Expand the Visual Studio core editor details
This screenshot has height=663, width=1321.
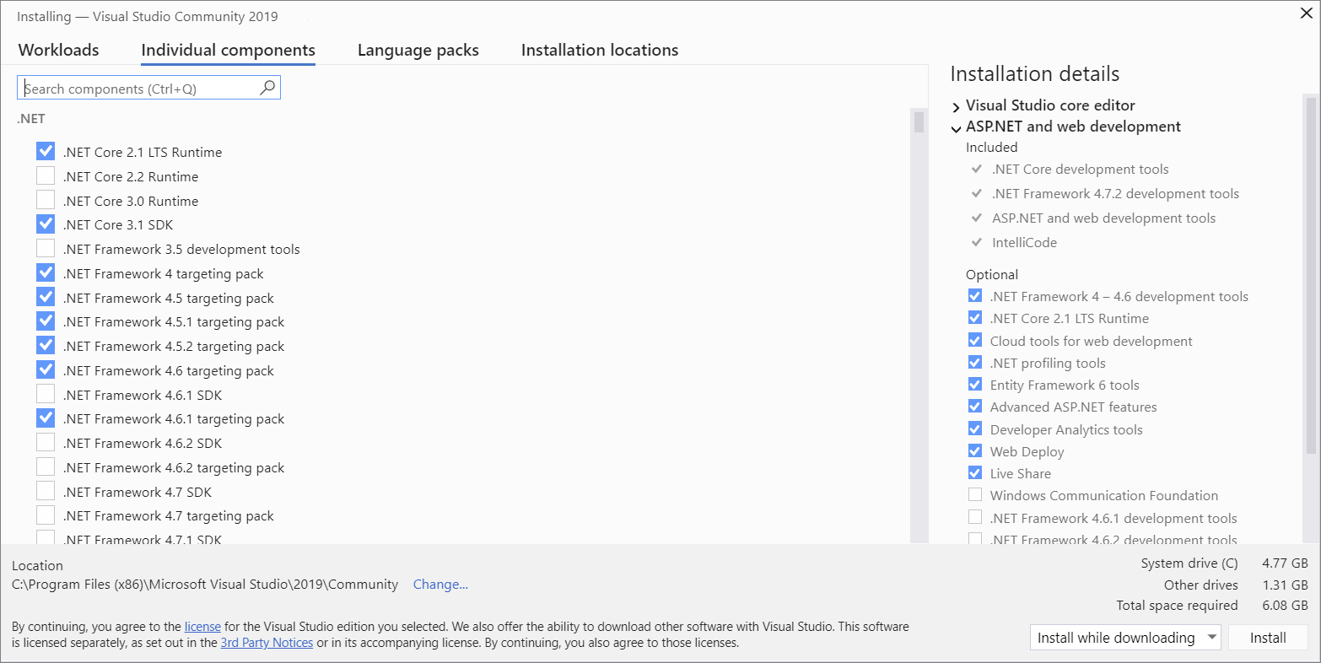pos(957,105)
